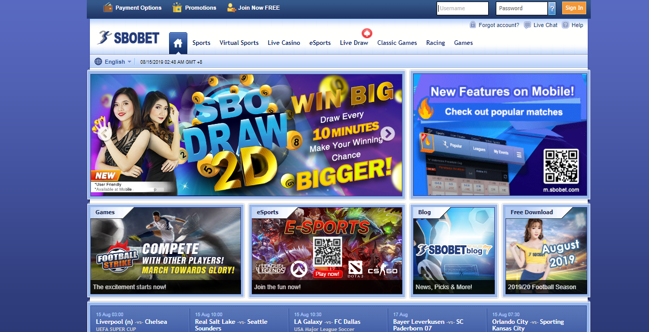Open the Live Casino menu item
The image size is (649, 332).
pos(283,43)
